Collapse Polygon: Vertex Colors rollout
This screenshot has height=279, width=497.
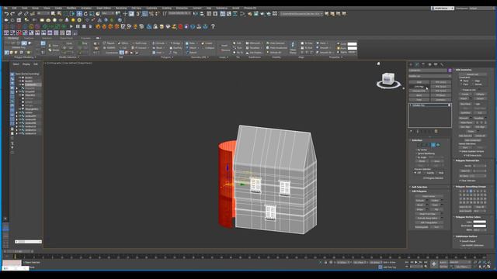(468, 217)
